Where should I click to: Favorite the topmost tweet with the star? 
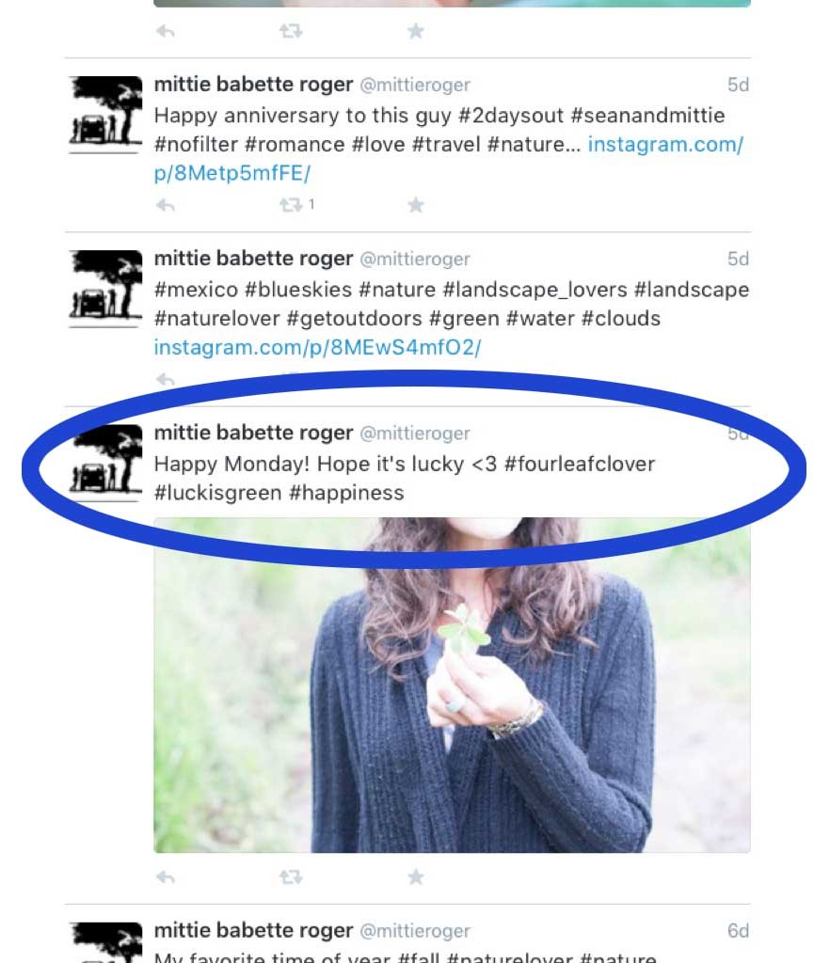[x=416, y=31]
